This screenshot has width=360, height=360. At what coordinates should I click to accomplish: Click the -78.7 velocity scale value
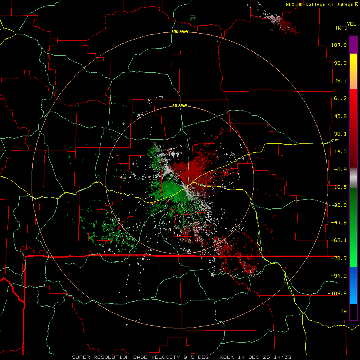pos(339,258)
